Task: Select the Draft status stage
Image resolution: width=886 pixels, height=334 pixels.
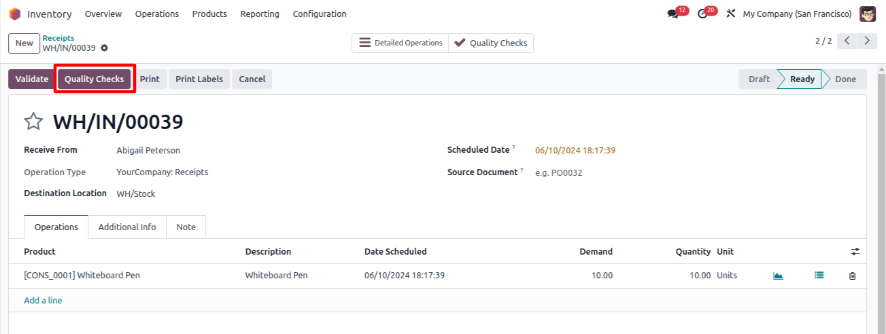Action: pos(759,79)
